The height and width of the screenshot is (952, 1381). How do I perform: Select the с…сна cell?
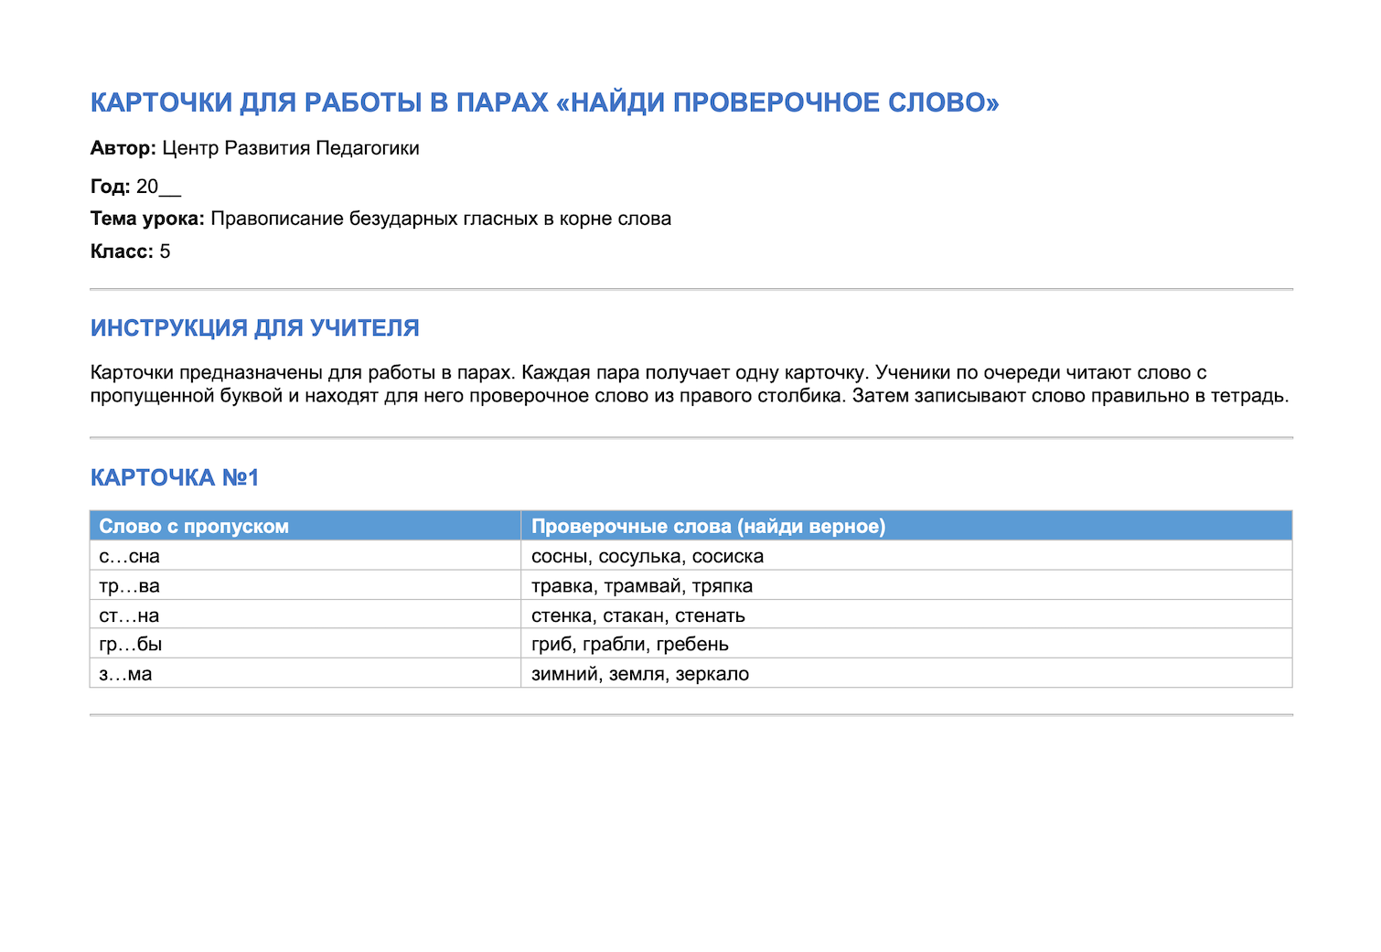[x=305, y=556]
